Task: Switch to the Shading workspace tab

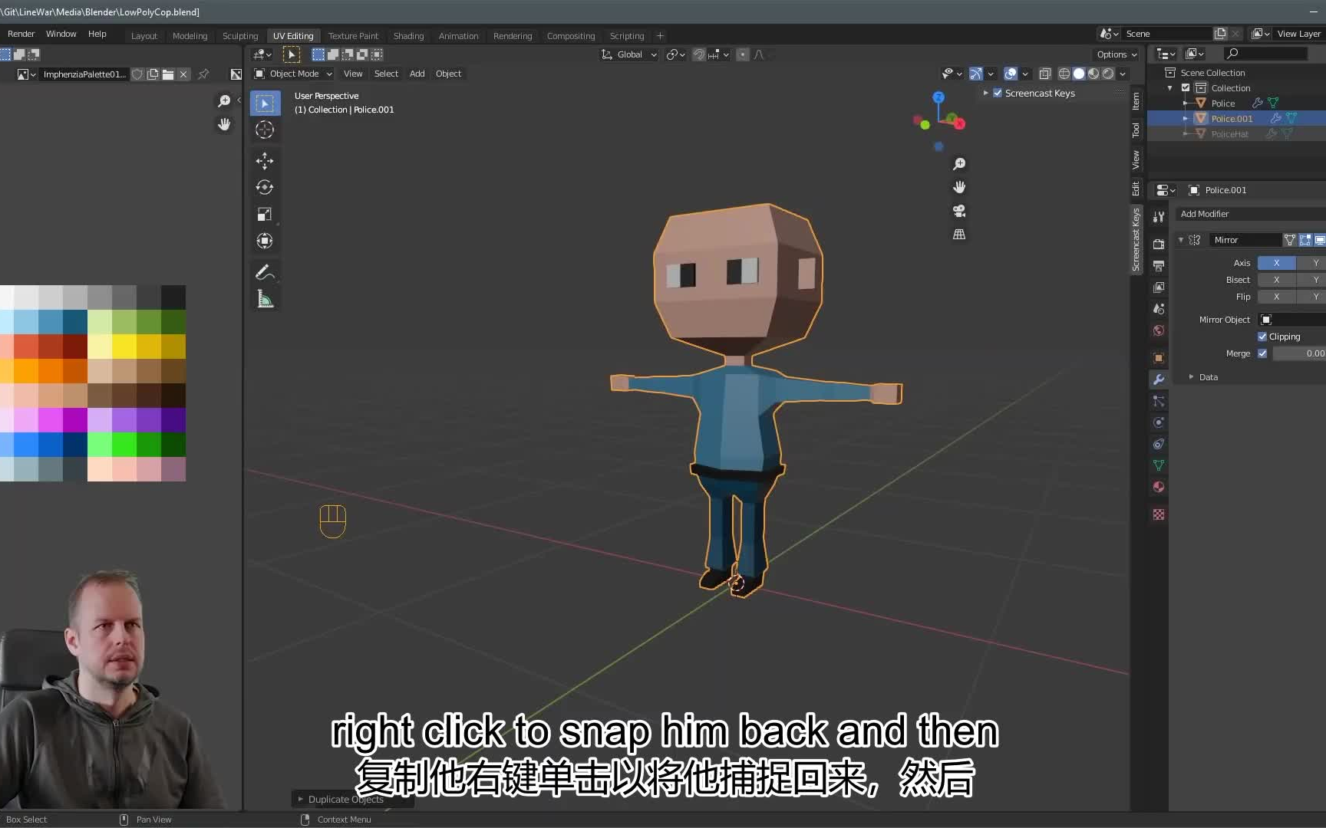Action: 408,35
